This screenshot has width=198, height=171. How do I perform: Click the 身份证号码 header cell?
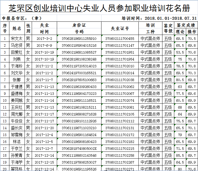(79, 28)
